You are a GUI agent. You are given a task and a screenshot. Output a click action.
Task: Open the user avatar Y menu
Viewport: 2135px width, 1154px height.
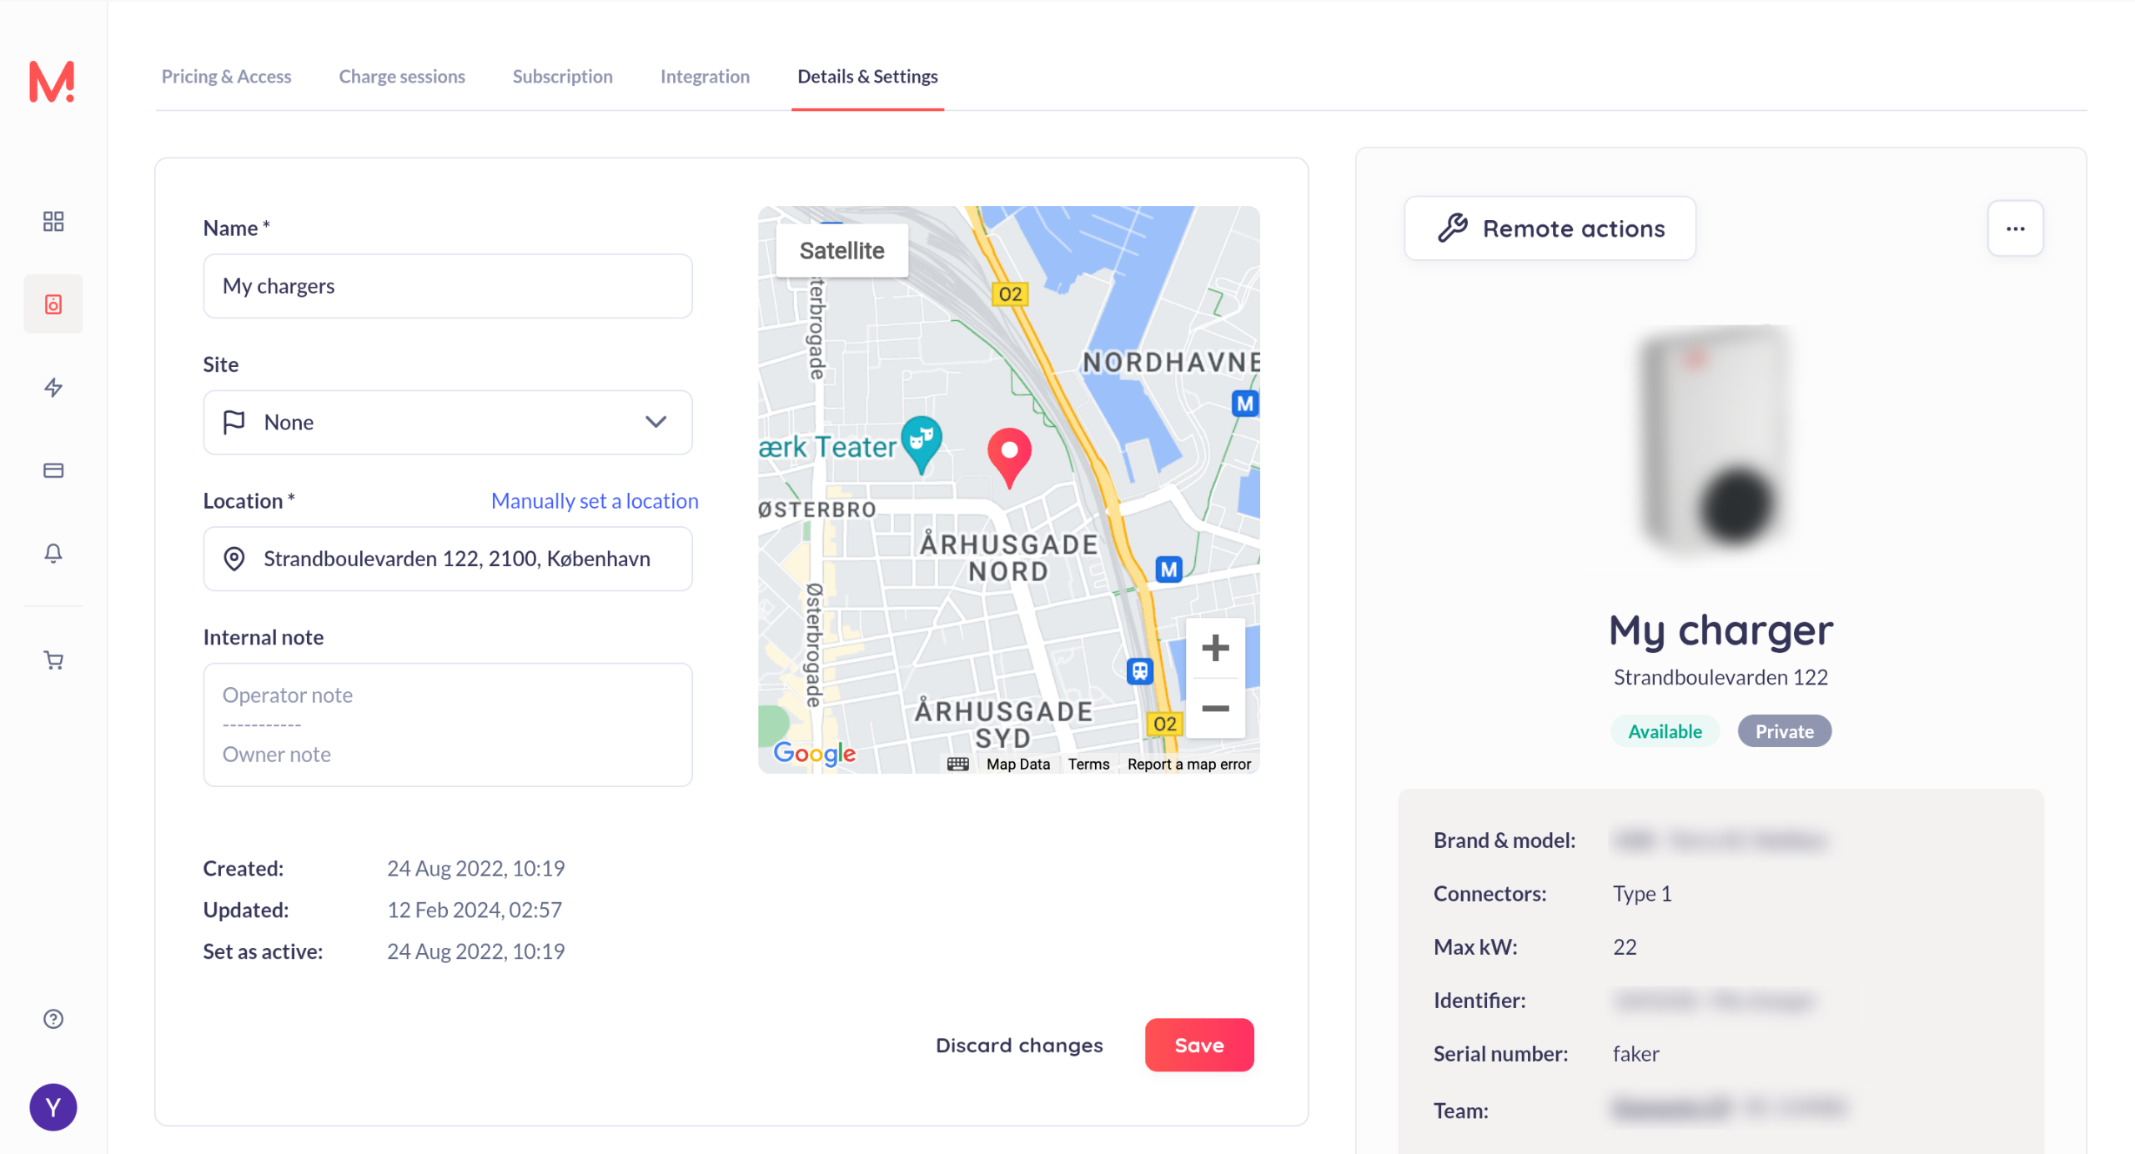point(53,1107)
